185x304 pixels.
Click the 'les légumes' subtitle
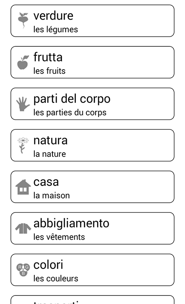pos(55,30)
